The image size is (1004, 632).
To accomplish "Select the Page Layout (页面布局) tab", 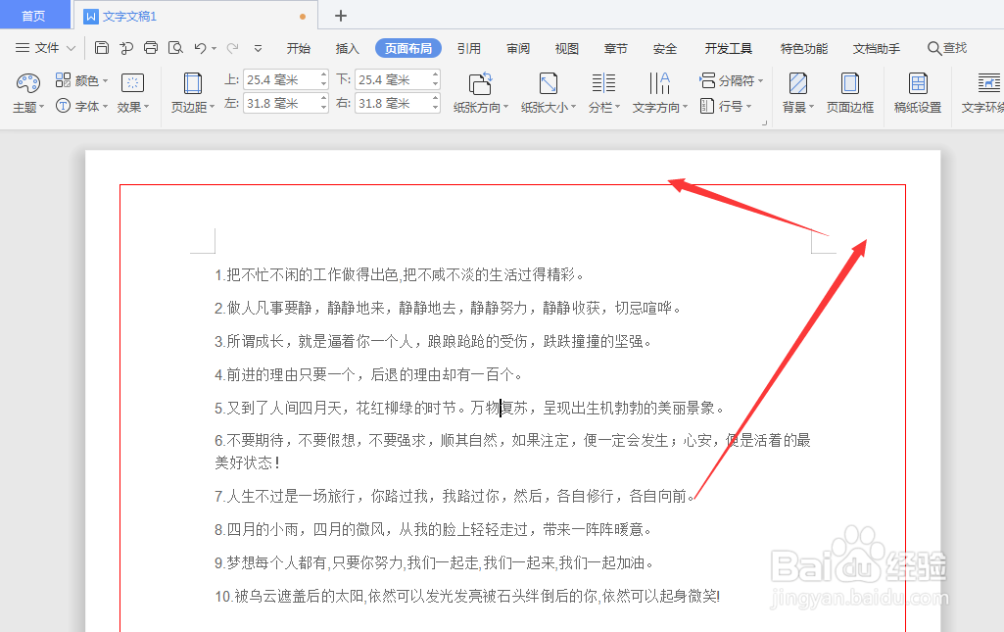I will (x=407, y=48).
